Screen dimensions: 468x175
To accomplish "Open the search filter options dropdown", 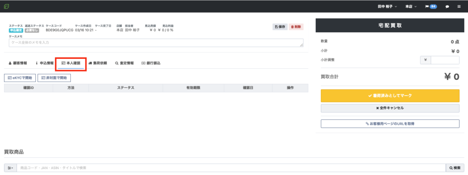I will [11, 168].
